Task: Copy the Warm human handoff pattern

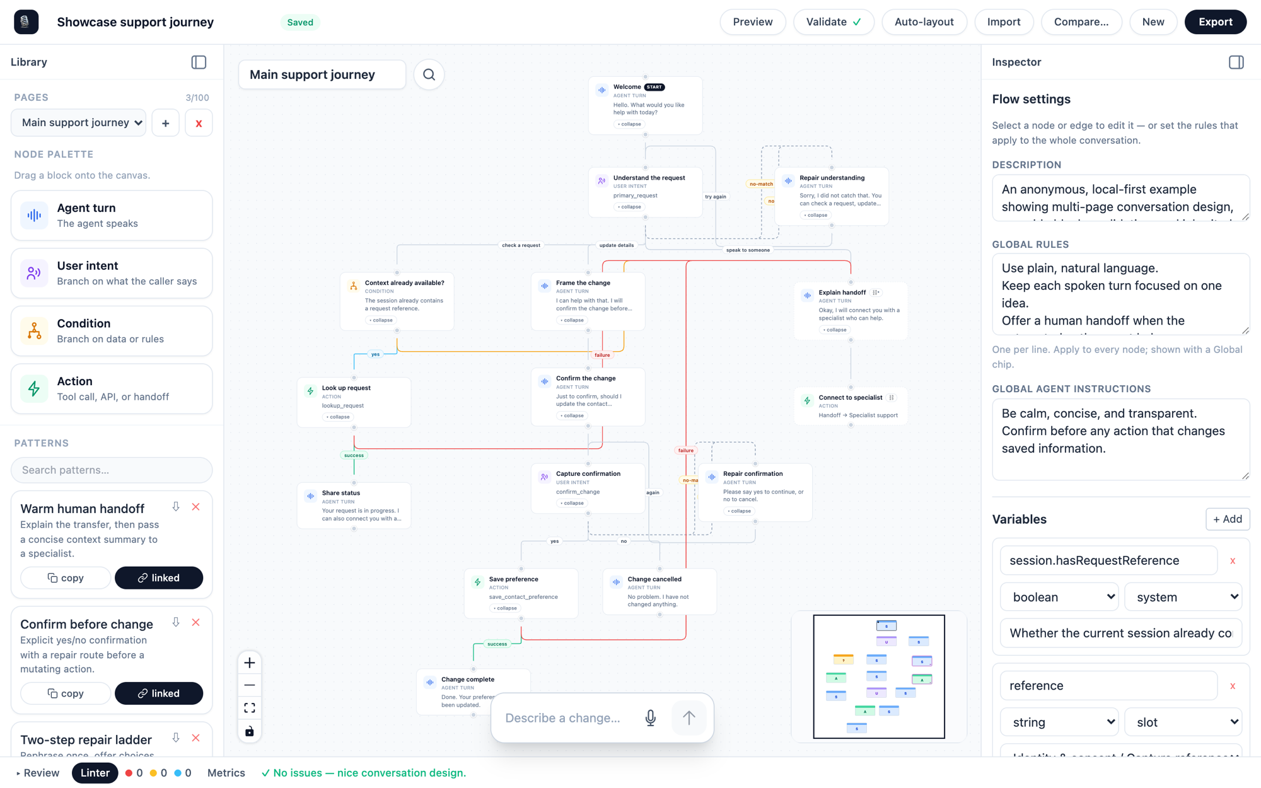Action: coord(66,578)
